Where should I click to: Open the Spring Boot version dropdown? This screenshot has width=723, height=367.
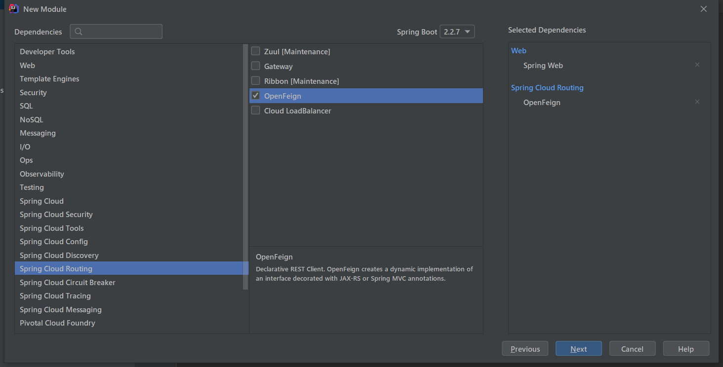tap(457, 32)
